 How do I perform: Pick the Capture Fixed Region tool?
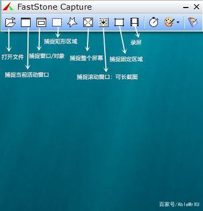119,23
